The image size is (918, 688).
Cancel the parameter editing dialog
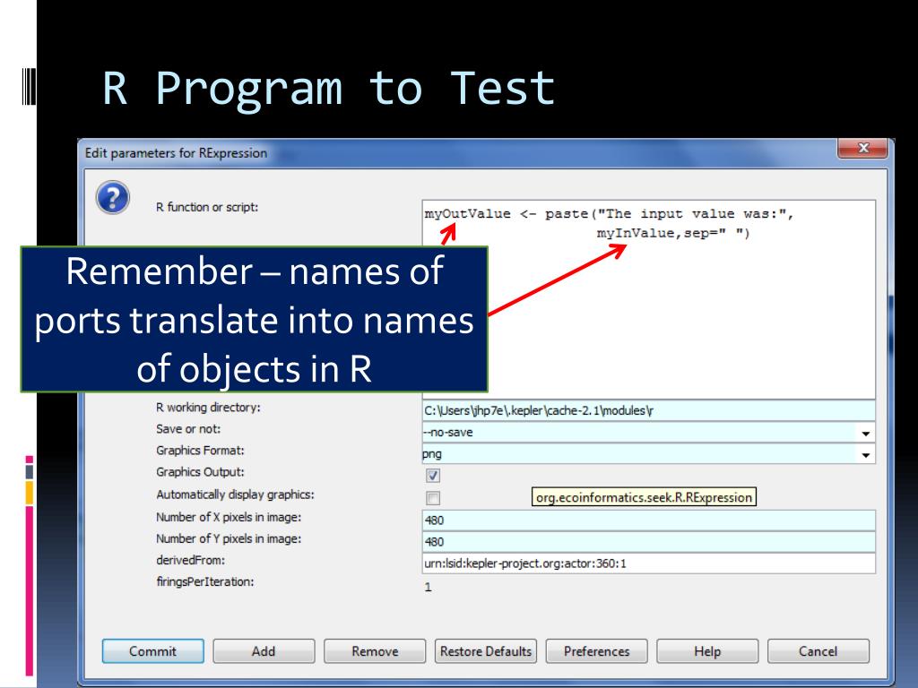pos(818,651)
